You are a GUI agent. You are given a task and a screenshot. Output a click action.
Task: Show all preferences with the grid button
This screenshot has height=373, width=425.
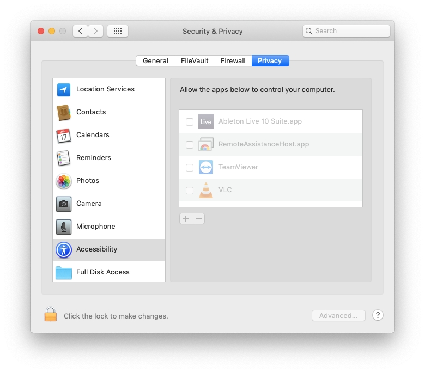click(x=118, y=31)
